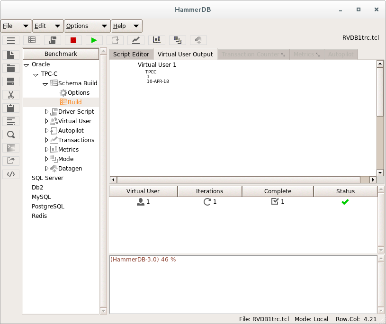Click the New file sidebar icon
Screen dimensions: 386x324
click(x=11, y=55)
